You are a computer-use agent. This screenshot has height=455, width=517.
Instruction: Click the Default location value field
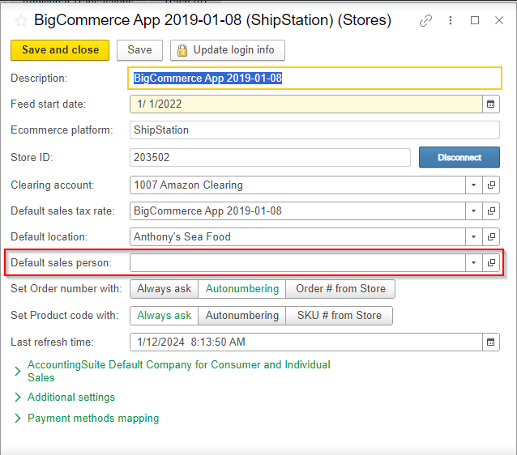click(297, 237)
